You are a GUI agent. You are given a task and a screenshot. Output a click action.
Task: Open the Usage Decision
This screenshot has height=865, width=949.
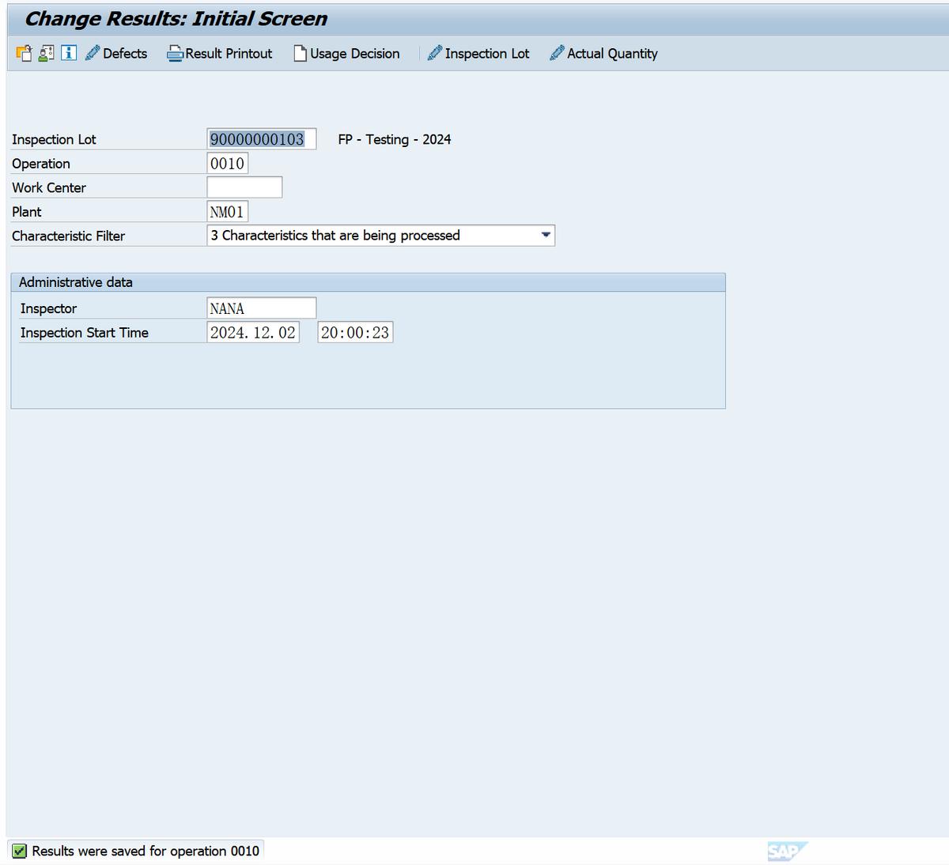click(x=347, y=53)
